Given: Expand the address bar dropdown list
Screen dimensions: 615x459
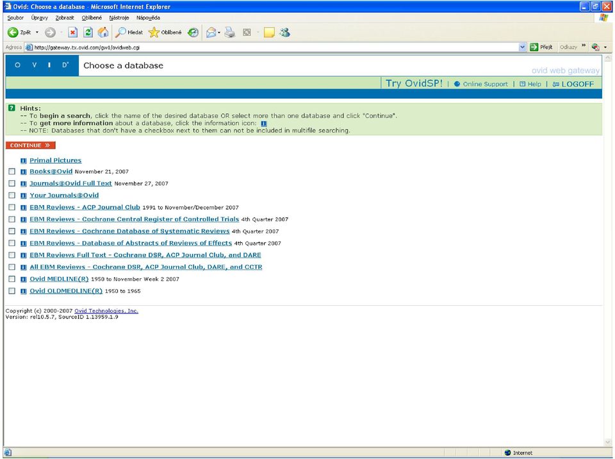Looking at the screenshot, I should click(522, 47).
